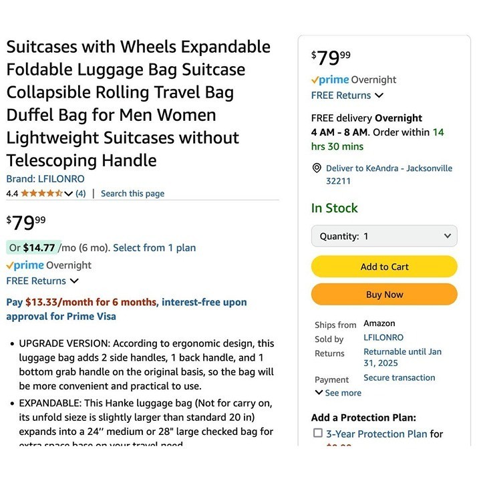Expand the ratings popover chevron

click(69, 194)
